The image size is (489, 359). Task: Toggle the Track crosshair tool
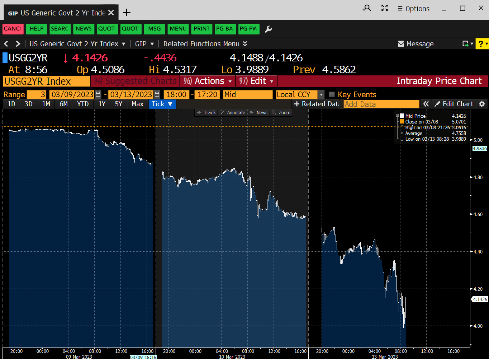[206, 113]
